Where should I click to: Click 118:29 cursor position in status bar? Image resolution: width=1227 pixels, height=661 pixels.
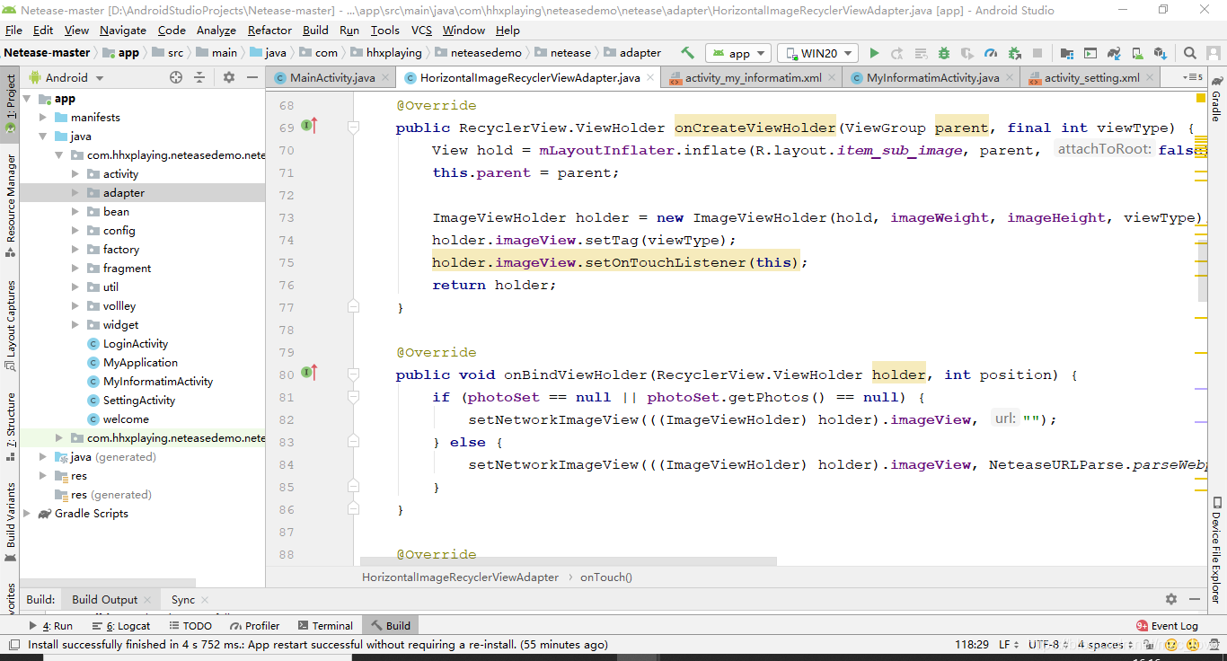pyautogui.click(x=972, y=645)
